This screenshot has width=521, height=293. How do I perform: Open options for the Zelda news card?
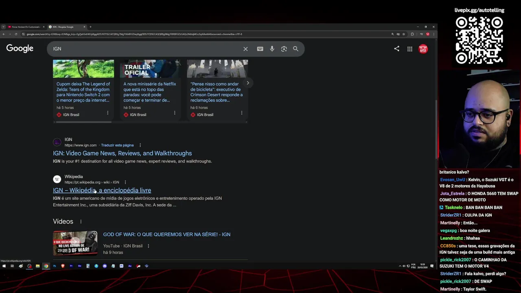[107, 113]
